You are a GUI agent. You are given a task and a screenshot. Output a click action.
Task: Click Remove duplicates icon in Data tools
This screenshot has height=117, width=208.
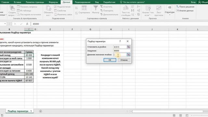[x=133, y=10]
